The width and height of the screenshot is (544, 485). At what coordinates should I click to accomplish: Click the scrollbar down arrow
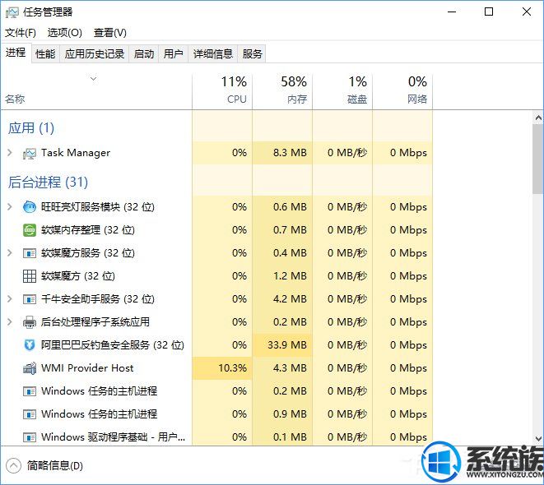pyautogui.click(x=538, y=439)
